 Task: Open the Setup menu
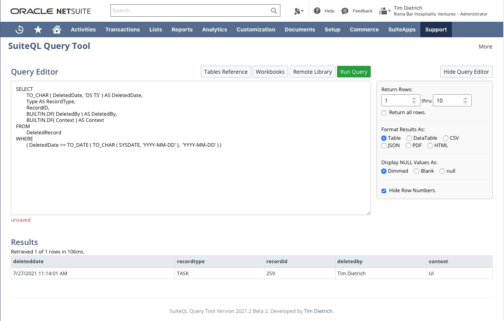click(332, 29)
